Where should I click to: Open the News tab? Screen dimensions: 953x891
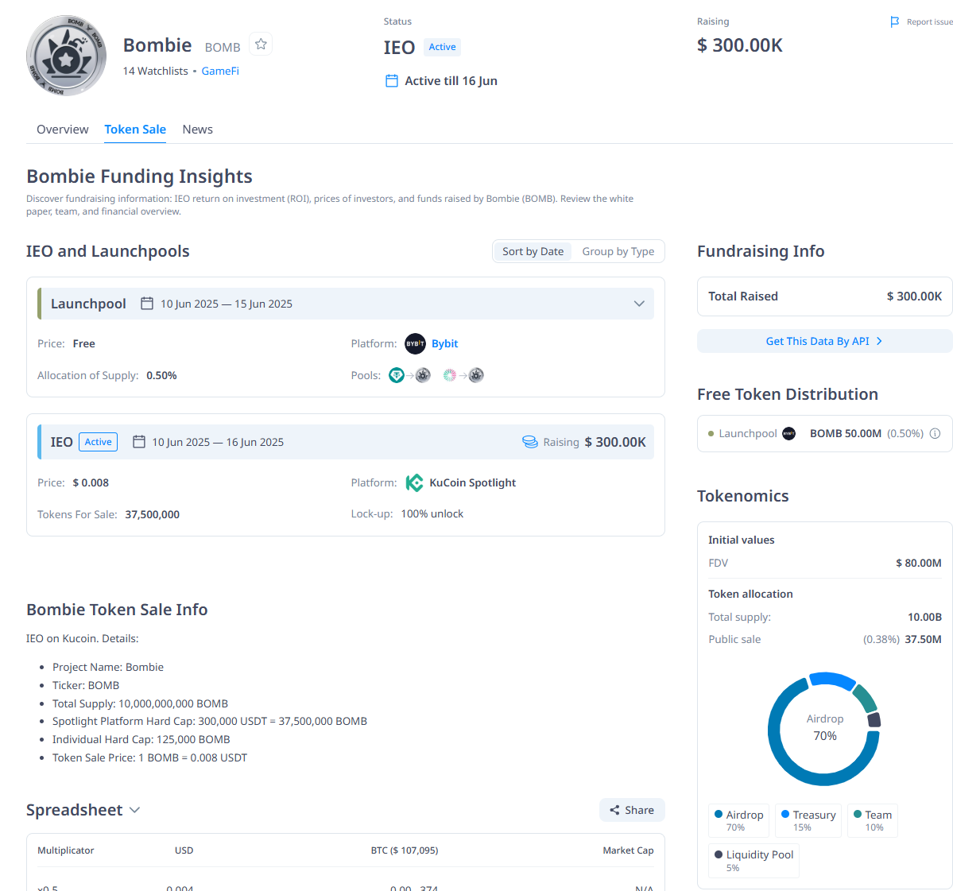[x=198, y=130]
